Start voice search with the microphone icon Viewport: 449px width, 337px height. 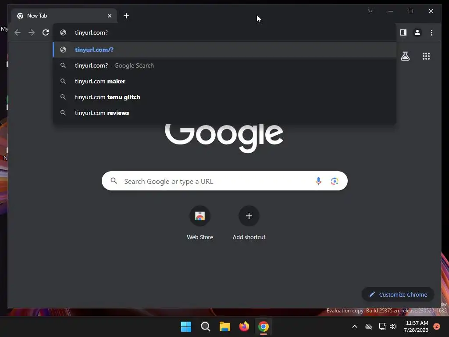[318, 181]
